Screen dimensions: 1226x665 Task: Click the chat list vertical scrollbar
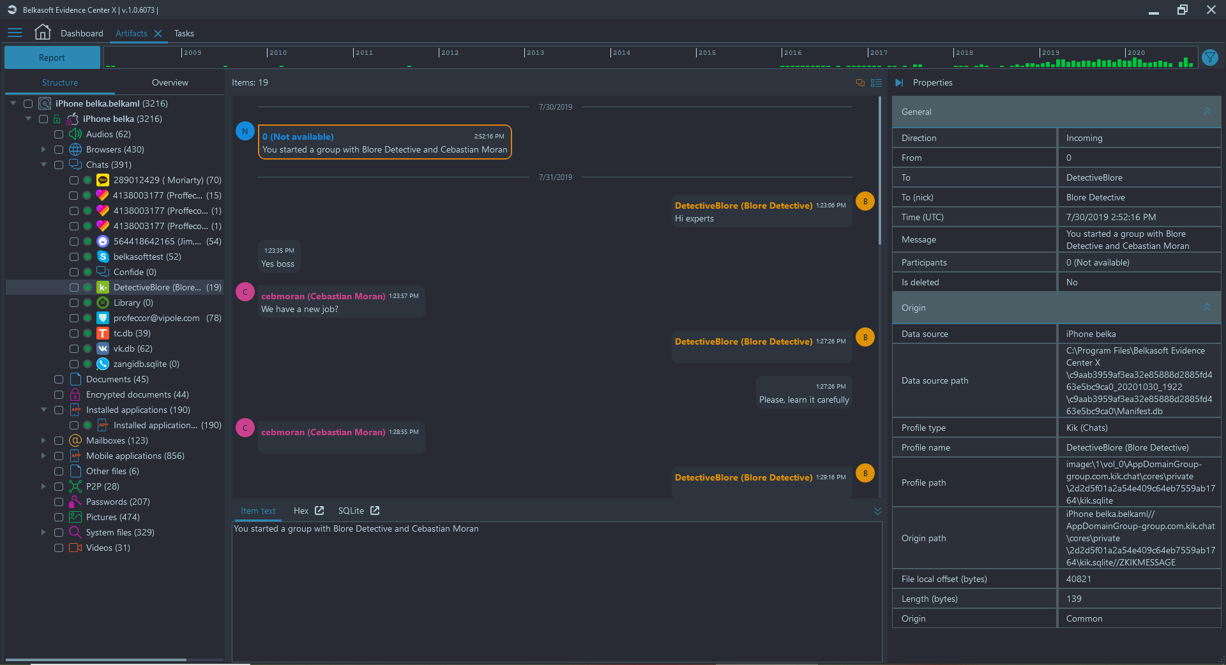(880, 171)
